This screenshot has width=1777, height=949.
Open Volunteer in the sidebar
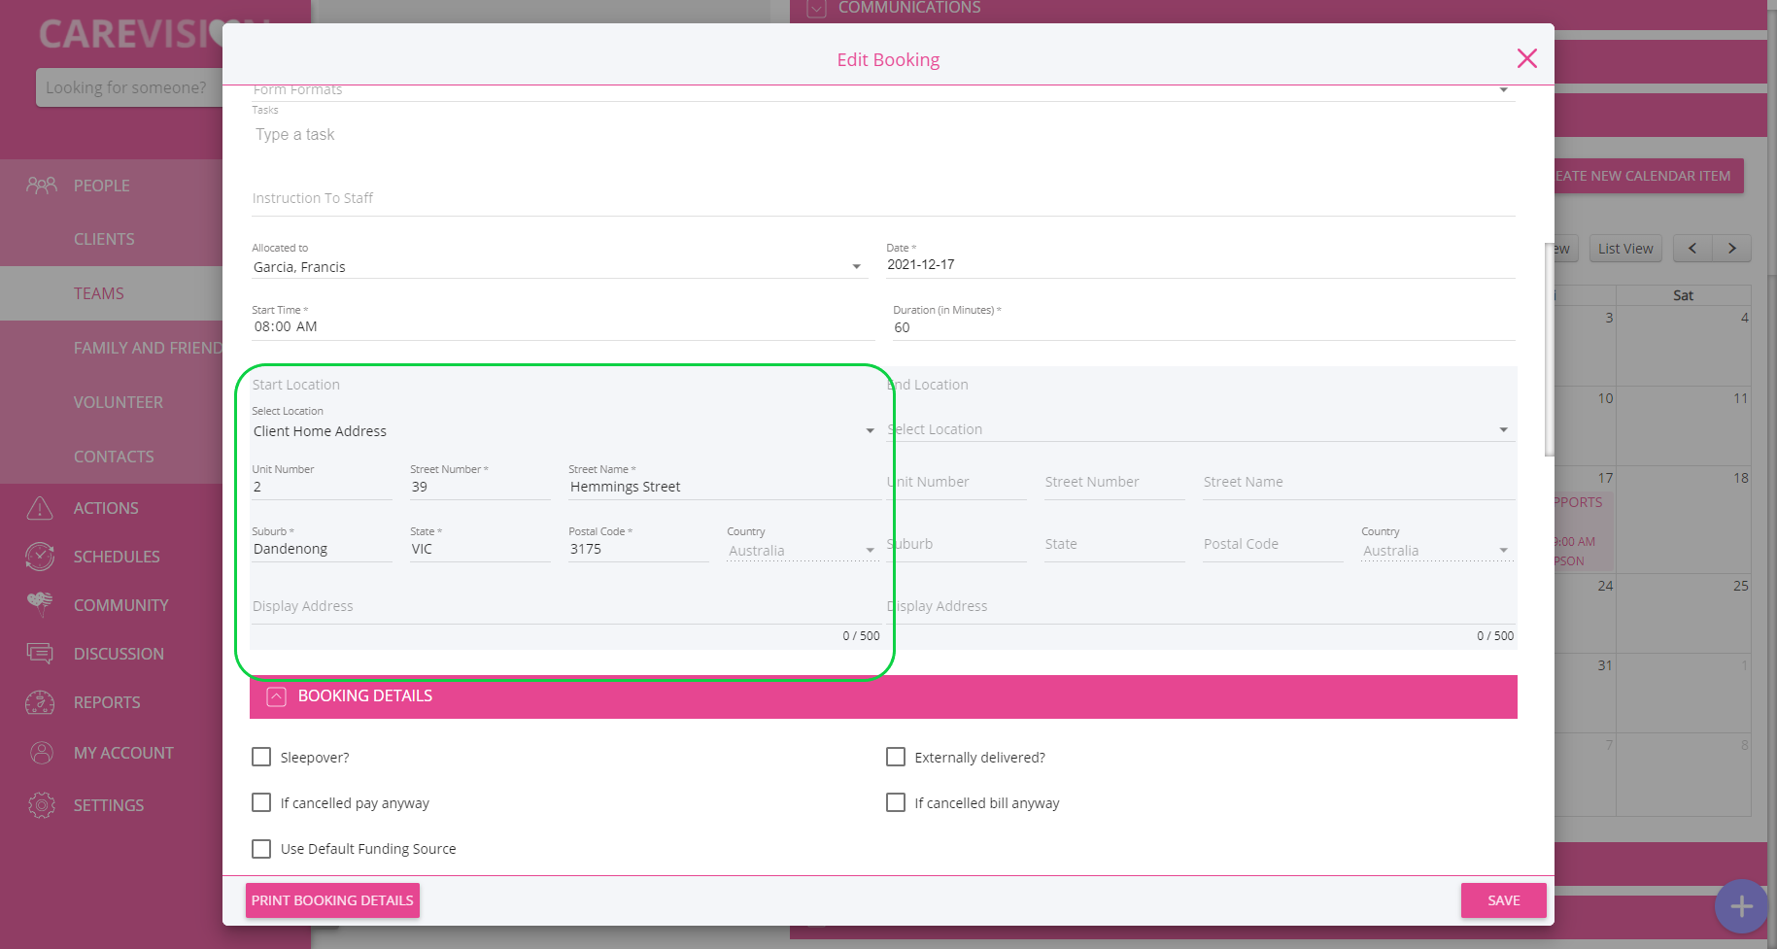[x=119, y=402]
